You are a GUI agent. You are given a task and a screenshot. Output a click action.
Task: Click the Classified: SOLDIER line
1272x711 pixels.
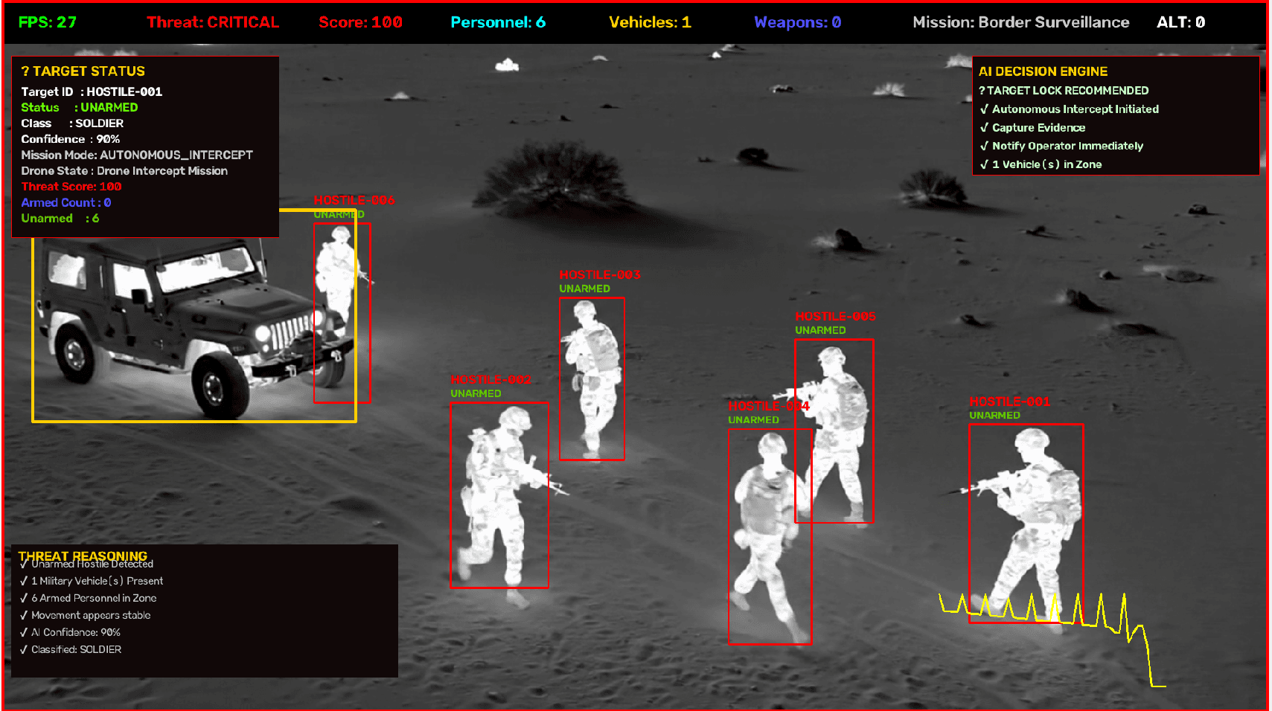coord(71,649)
